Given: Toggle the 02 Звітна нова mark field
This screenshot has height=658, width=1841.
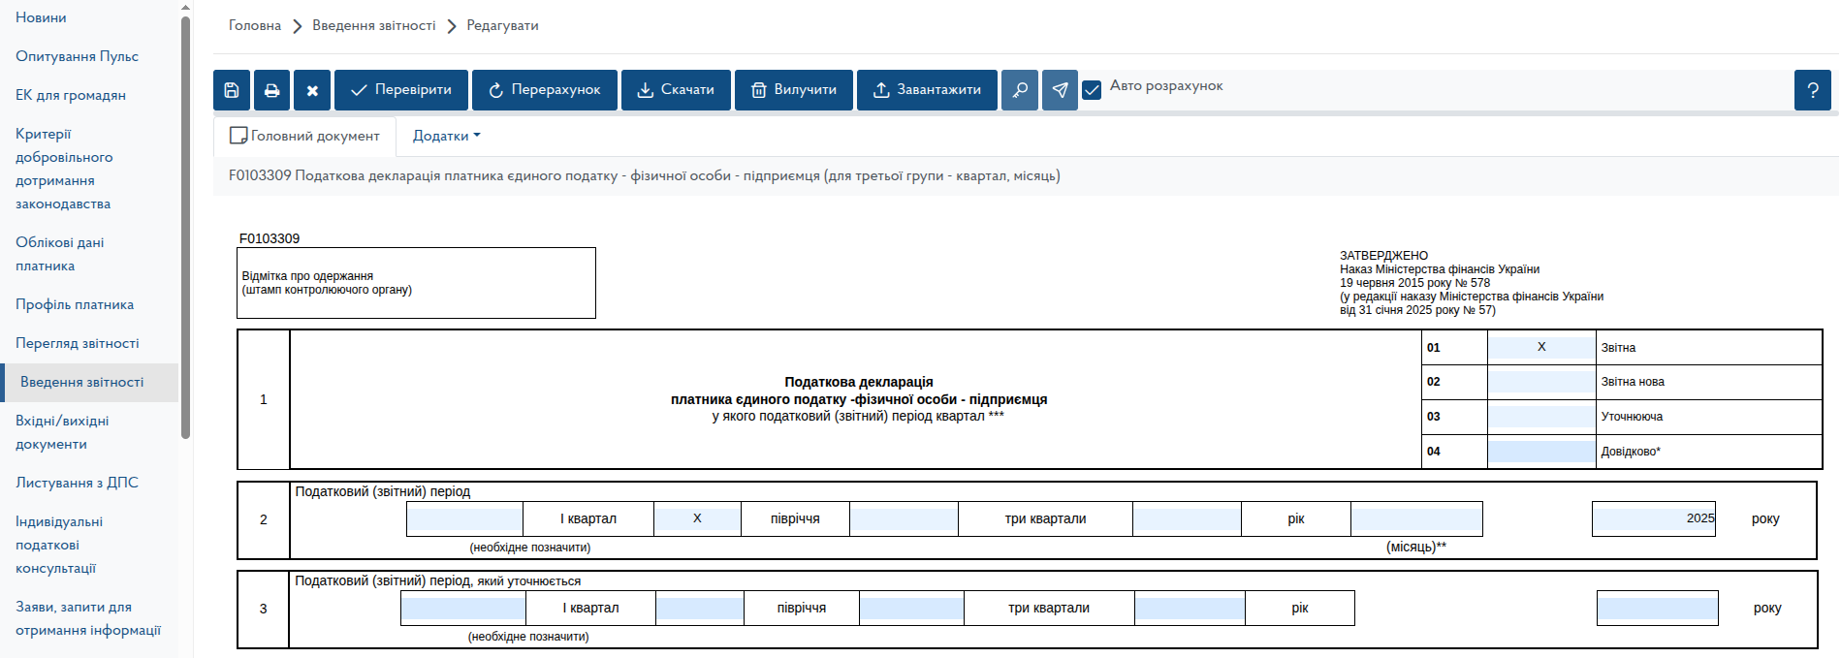Looking at the screenshot, I should tap(1540, 382).
